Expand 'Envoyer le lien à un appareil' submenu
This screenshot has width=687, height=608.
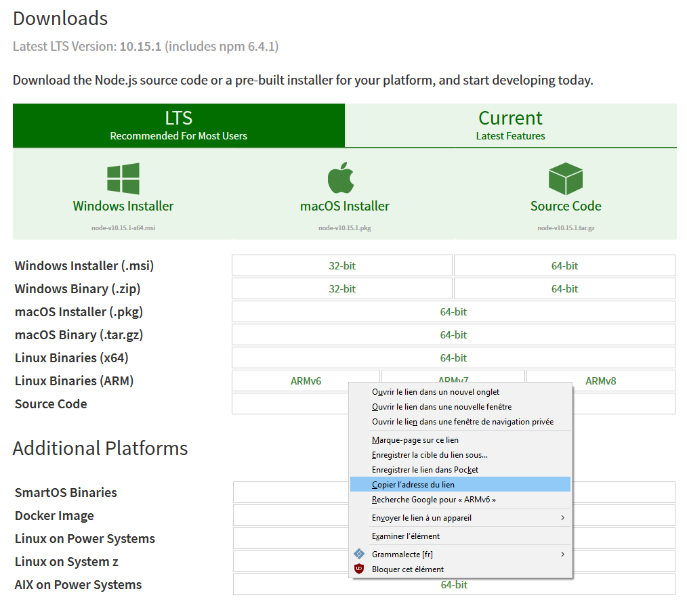pos(460,518)
